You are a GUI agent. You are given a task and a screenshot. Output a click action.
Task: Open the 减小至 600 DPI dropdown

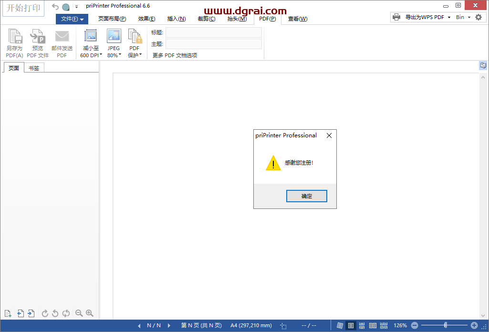point(90,43)
